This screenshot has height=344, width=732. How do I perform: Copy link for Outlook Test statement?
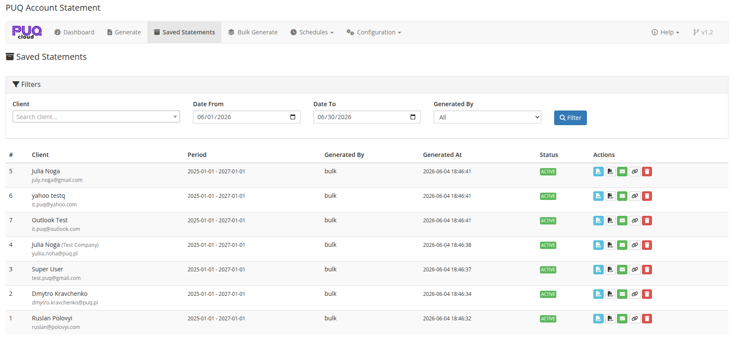635,221
